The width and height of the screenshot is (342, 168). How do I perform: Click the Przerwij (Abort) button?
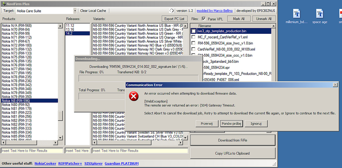(x=207, y=123)
